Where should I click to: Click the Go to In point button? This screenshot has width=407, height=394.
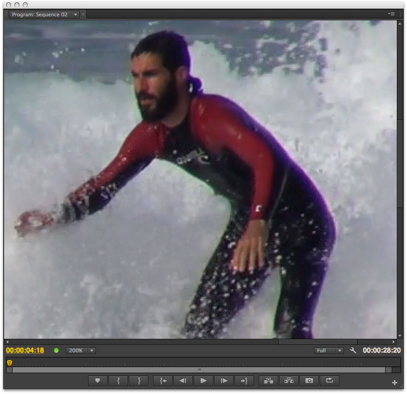[x=163, y=381]
